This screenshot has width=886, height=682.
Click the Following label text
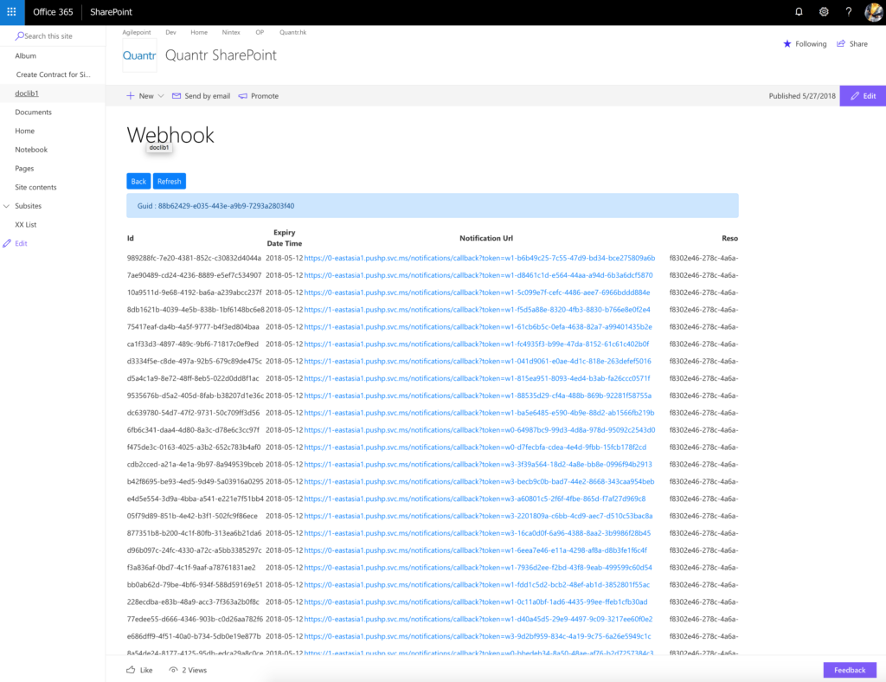pos(810,43)
